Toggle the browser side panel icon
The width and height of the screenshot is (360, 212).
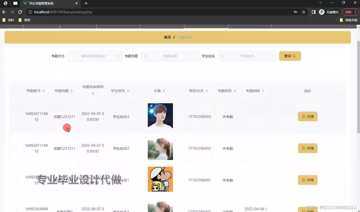pos(313,12)
